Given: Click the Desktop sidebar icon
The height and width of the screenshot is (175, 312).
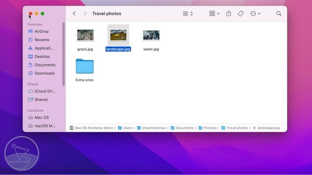Looking at the screenshot, I should point(30,56).
